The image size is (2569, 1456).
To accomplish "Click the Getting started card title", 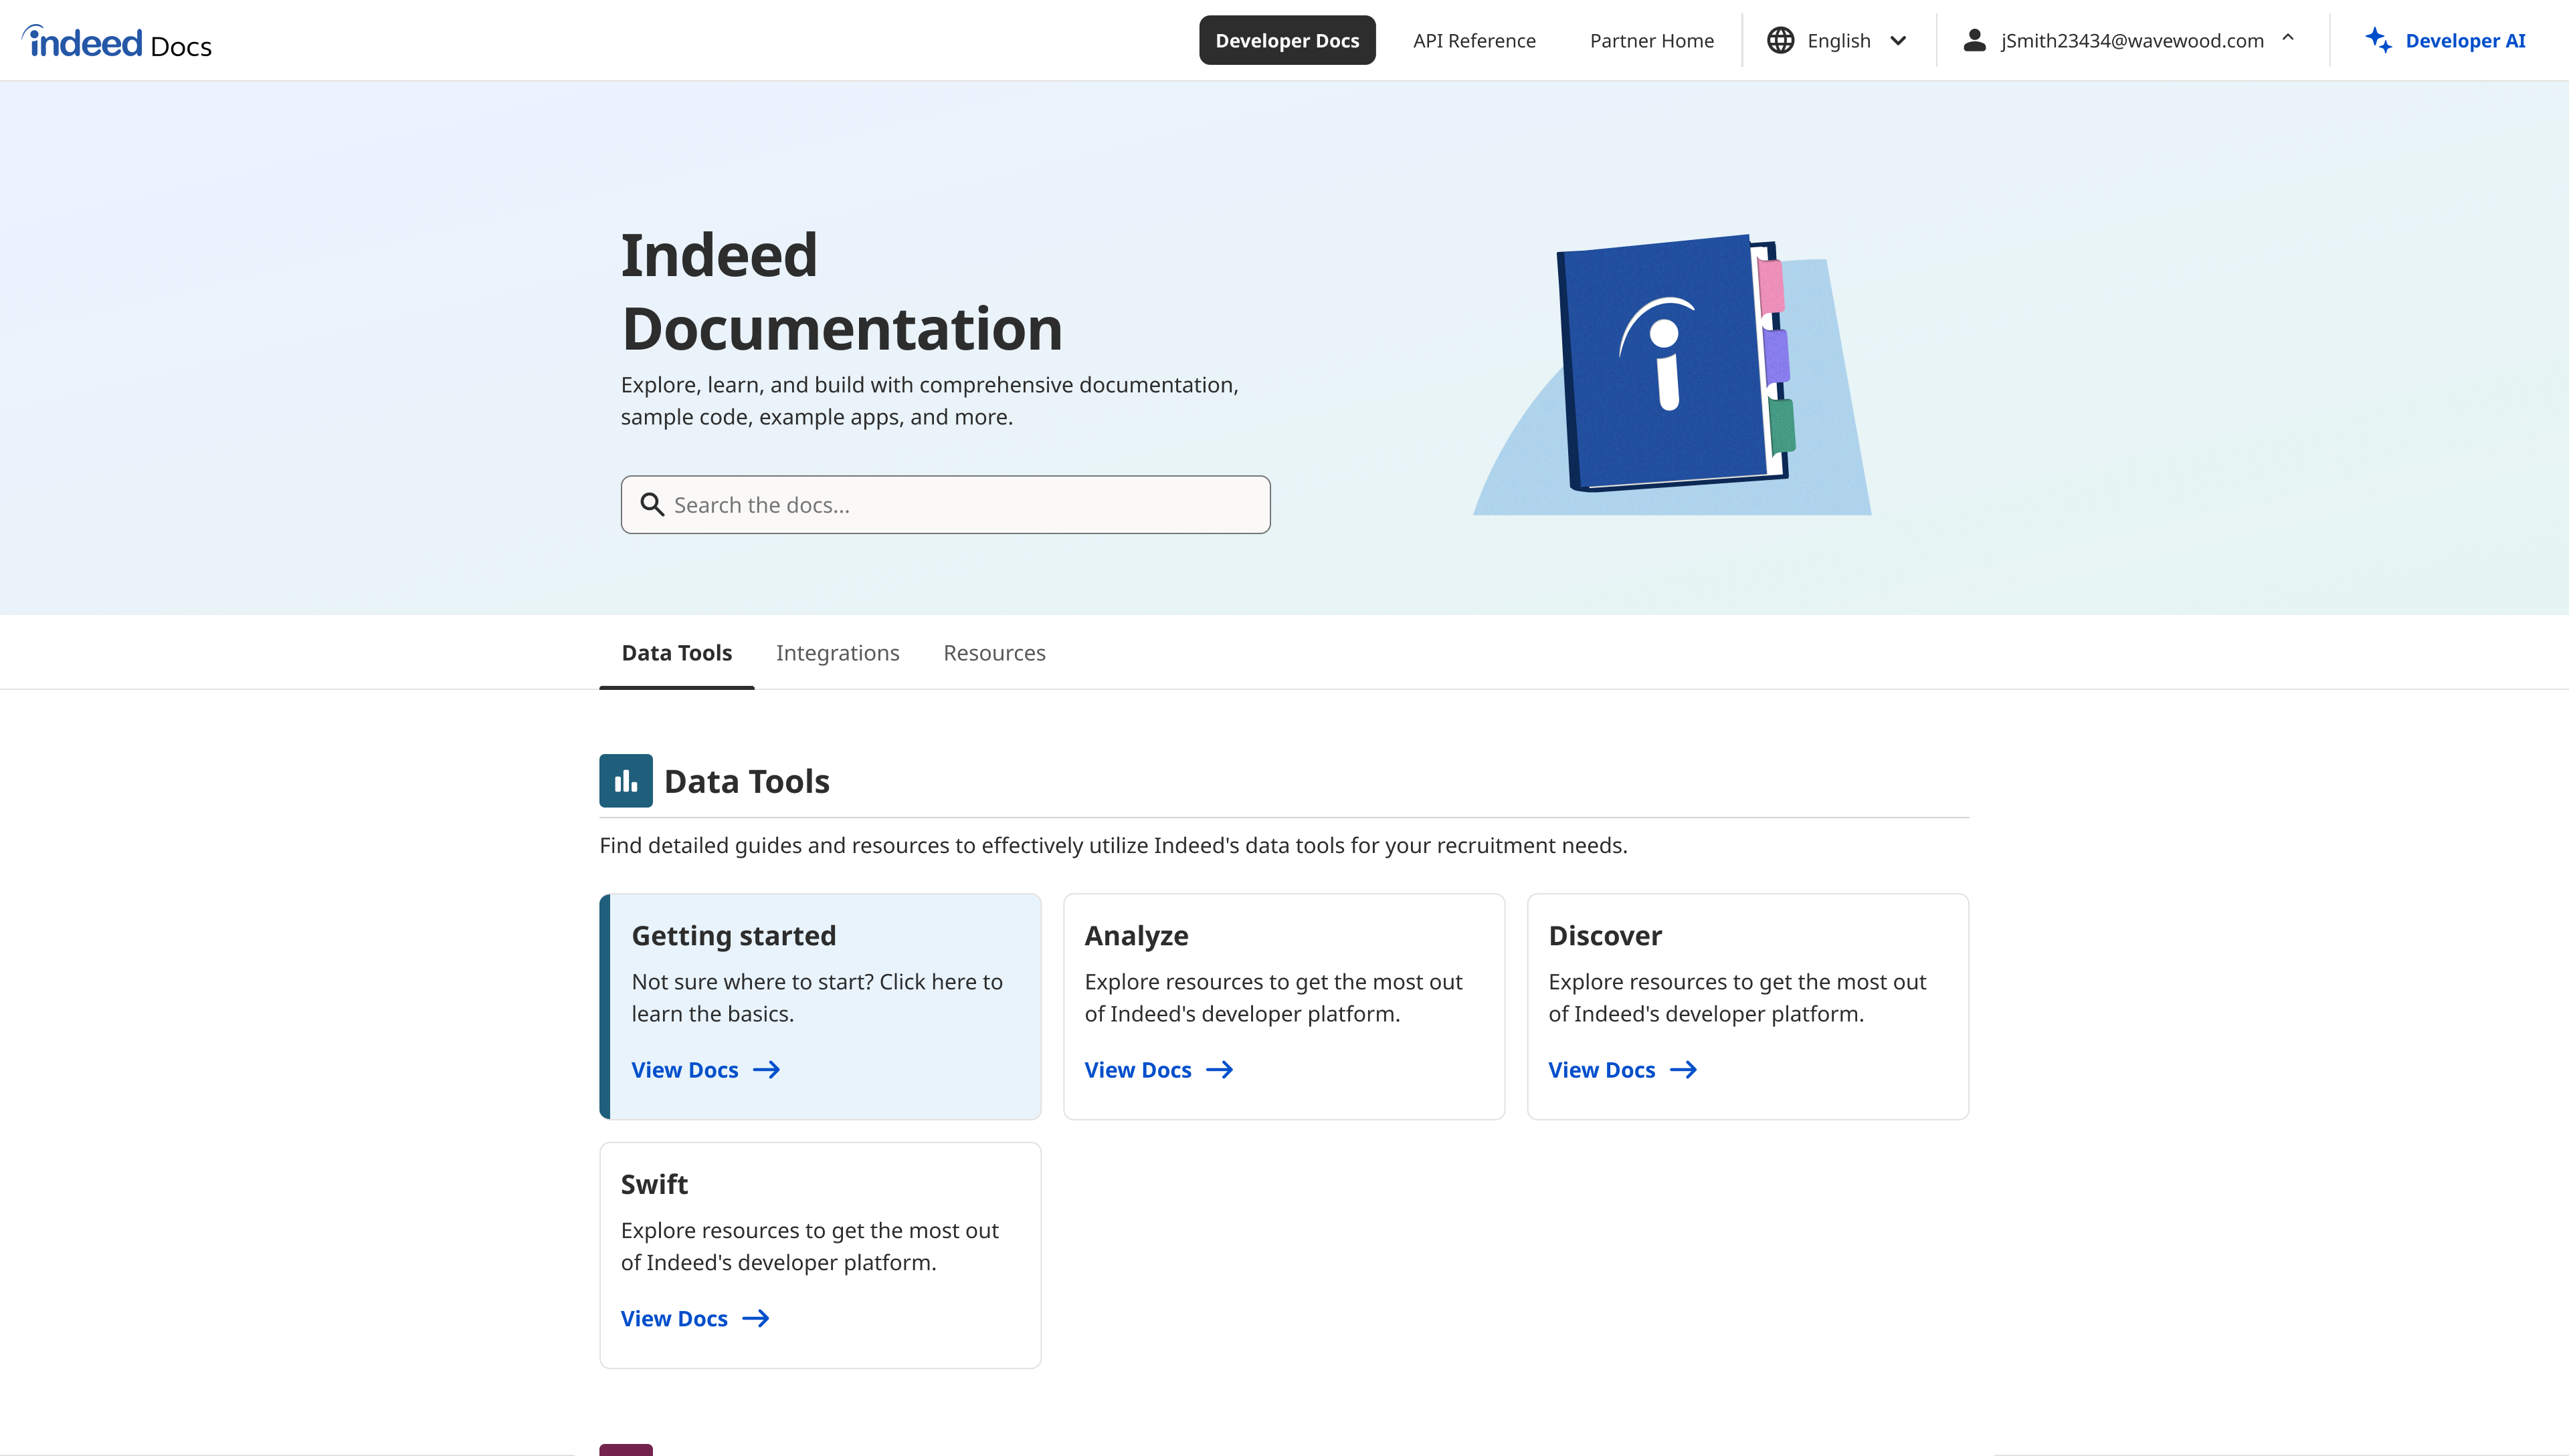I will (x=734, y=936).
